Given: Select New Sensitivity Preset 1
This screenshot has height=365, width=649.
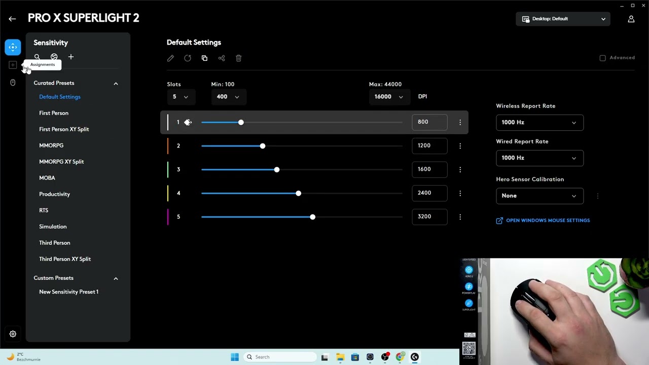Looking at the screenshot, I should click(69, 292).
